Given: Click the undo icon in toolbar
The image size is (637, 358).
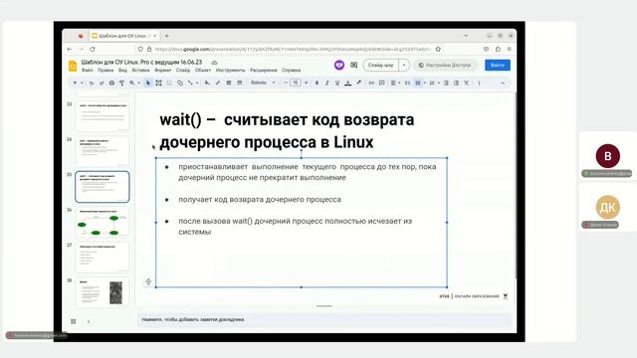Looking at the screenshot, I should (x=92, y=83).
